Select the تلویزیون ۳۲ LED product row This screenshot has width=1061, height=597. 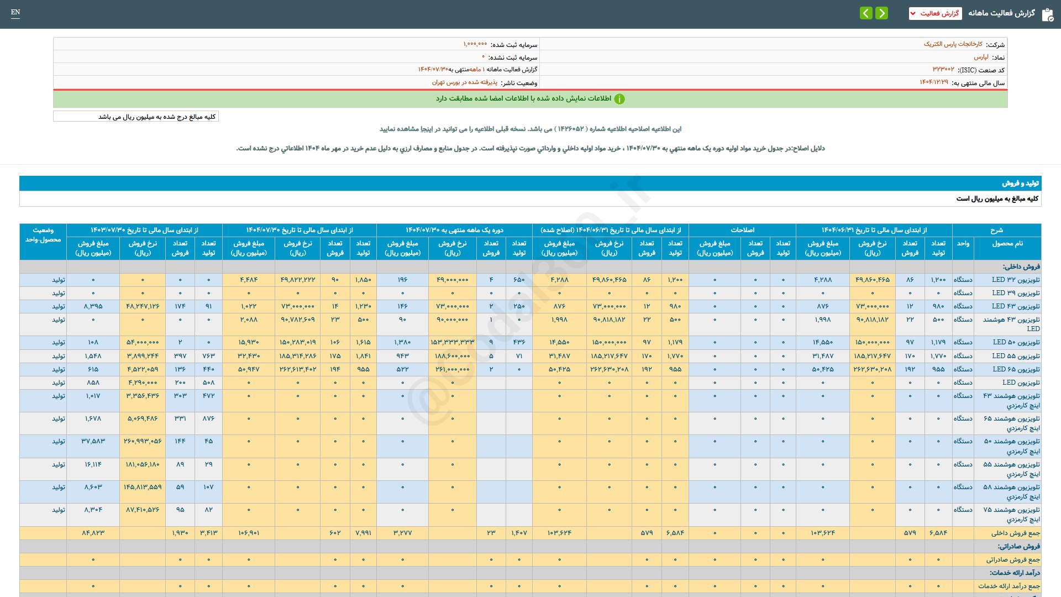tap(1016, 280)
